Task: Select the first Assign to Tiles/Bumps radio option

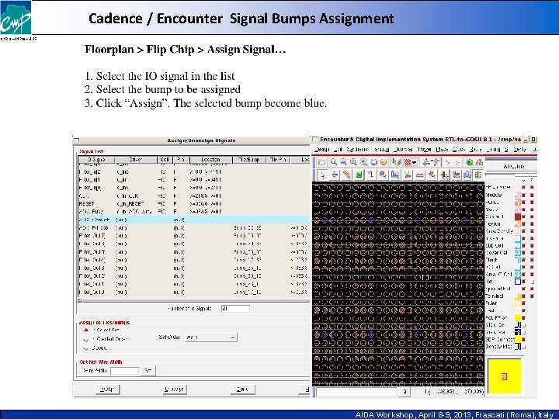Action: (x=86, y=331)
